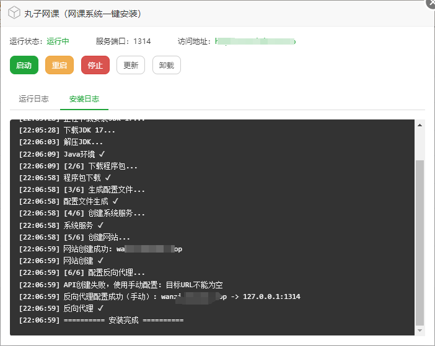The width and height of the screenshot is (435, 346).
Task: Click the 运行中 status text
Action: click(58, 41)
